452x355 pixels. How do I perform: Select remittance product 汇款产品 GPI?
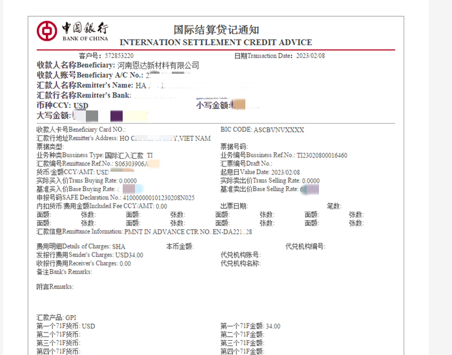[57, 318]
